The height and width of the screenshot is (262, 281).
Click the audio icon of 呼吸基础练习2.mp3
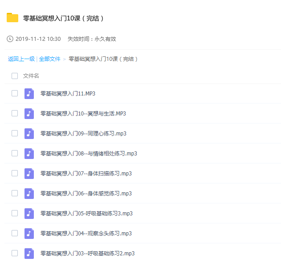[29, 254]
